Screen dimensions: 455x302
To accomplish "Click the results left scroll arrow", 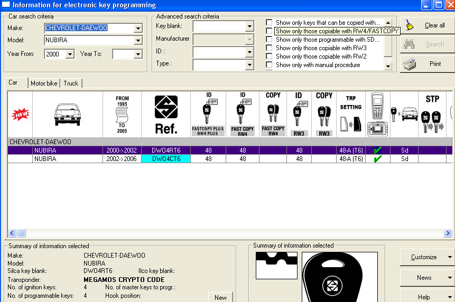I will (12, 233).
